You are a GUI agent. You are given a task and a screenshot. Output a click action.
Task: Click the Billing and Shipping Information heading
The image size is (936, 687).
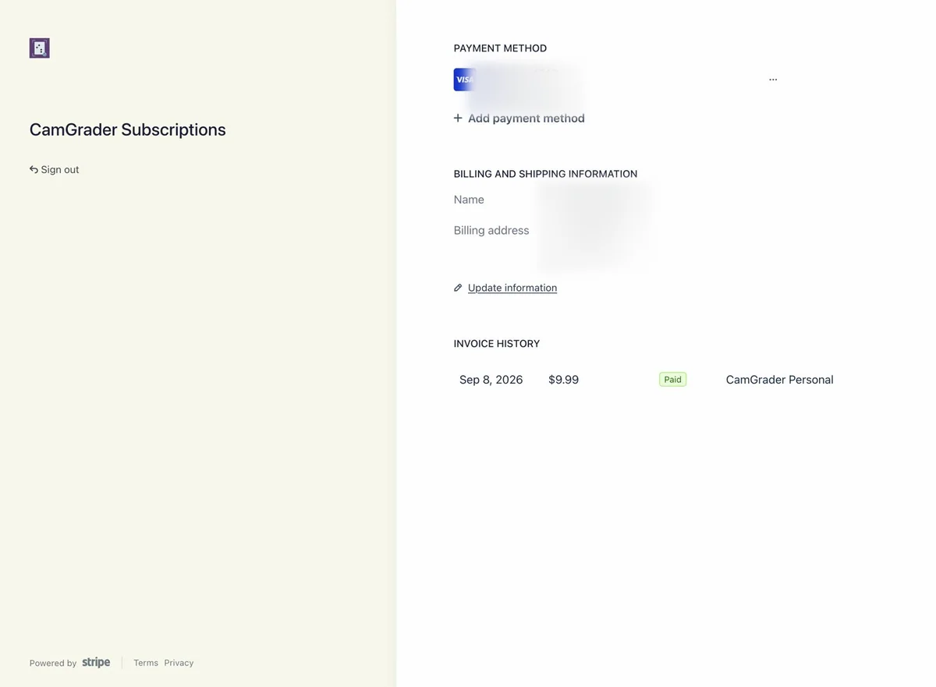pos(545,174)
